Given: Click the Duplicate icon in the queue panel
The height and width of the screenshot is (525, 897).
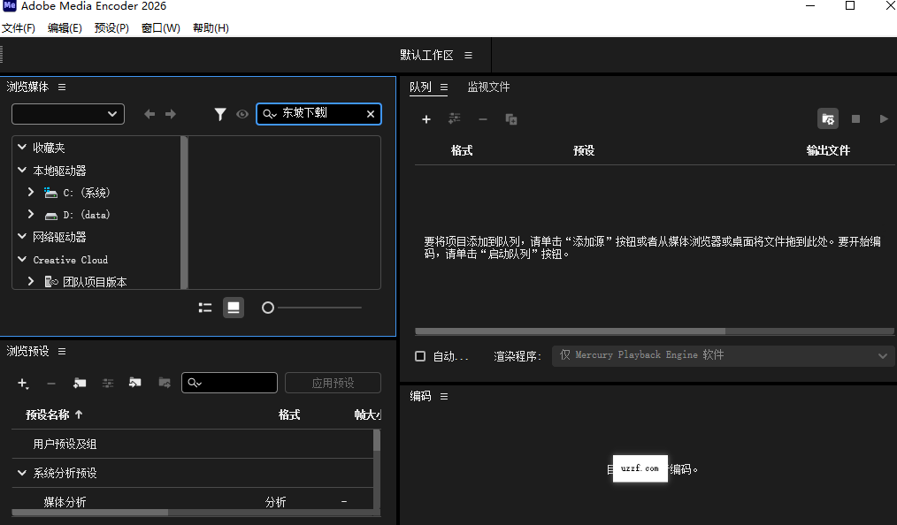Looking at the screenshot, I should 510,118.
